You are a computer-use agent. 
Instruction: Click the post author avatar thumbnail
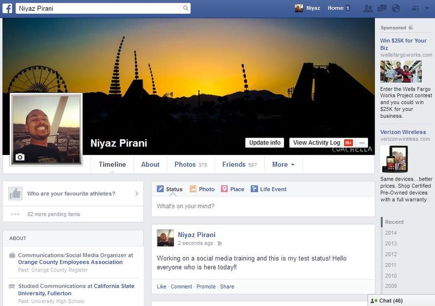(165, 238)
